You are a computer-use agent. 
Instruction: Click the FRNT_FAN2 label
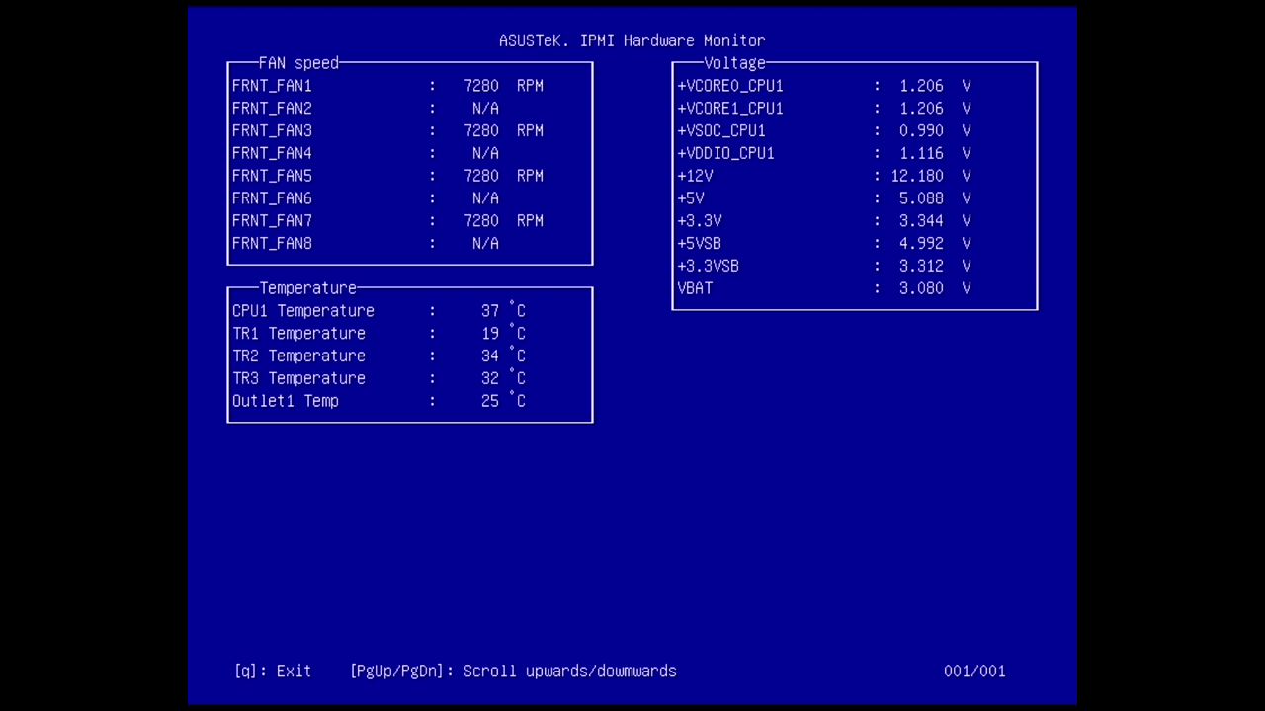coord(272,109)
